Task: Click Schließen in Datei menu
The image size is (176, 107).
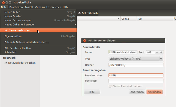Action: [38, 52]
